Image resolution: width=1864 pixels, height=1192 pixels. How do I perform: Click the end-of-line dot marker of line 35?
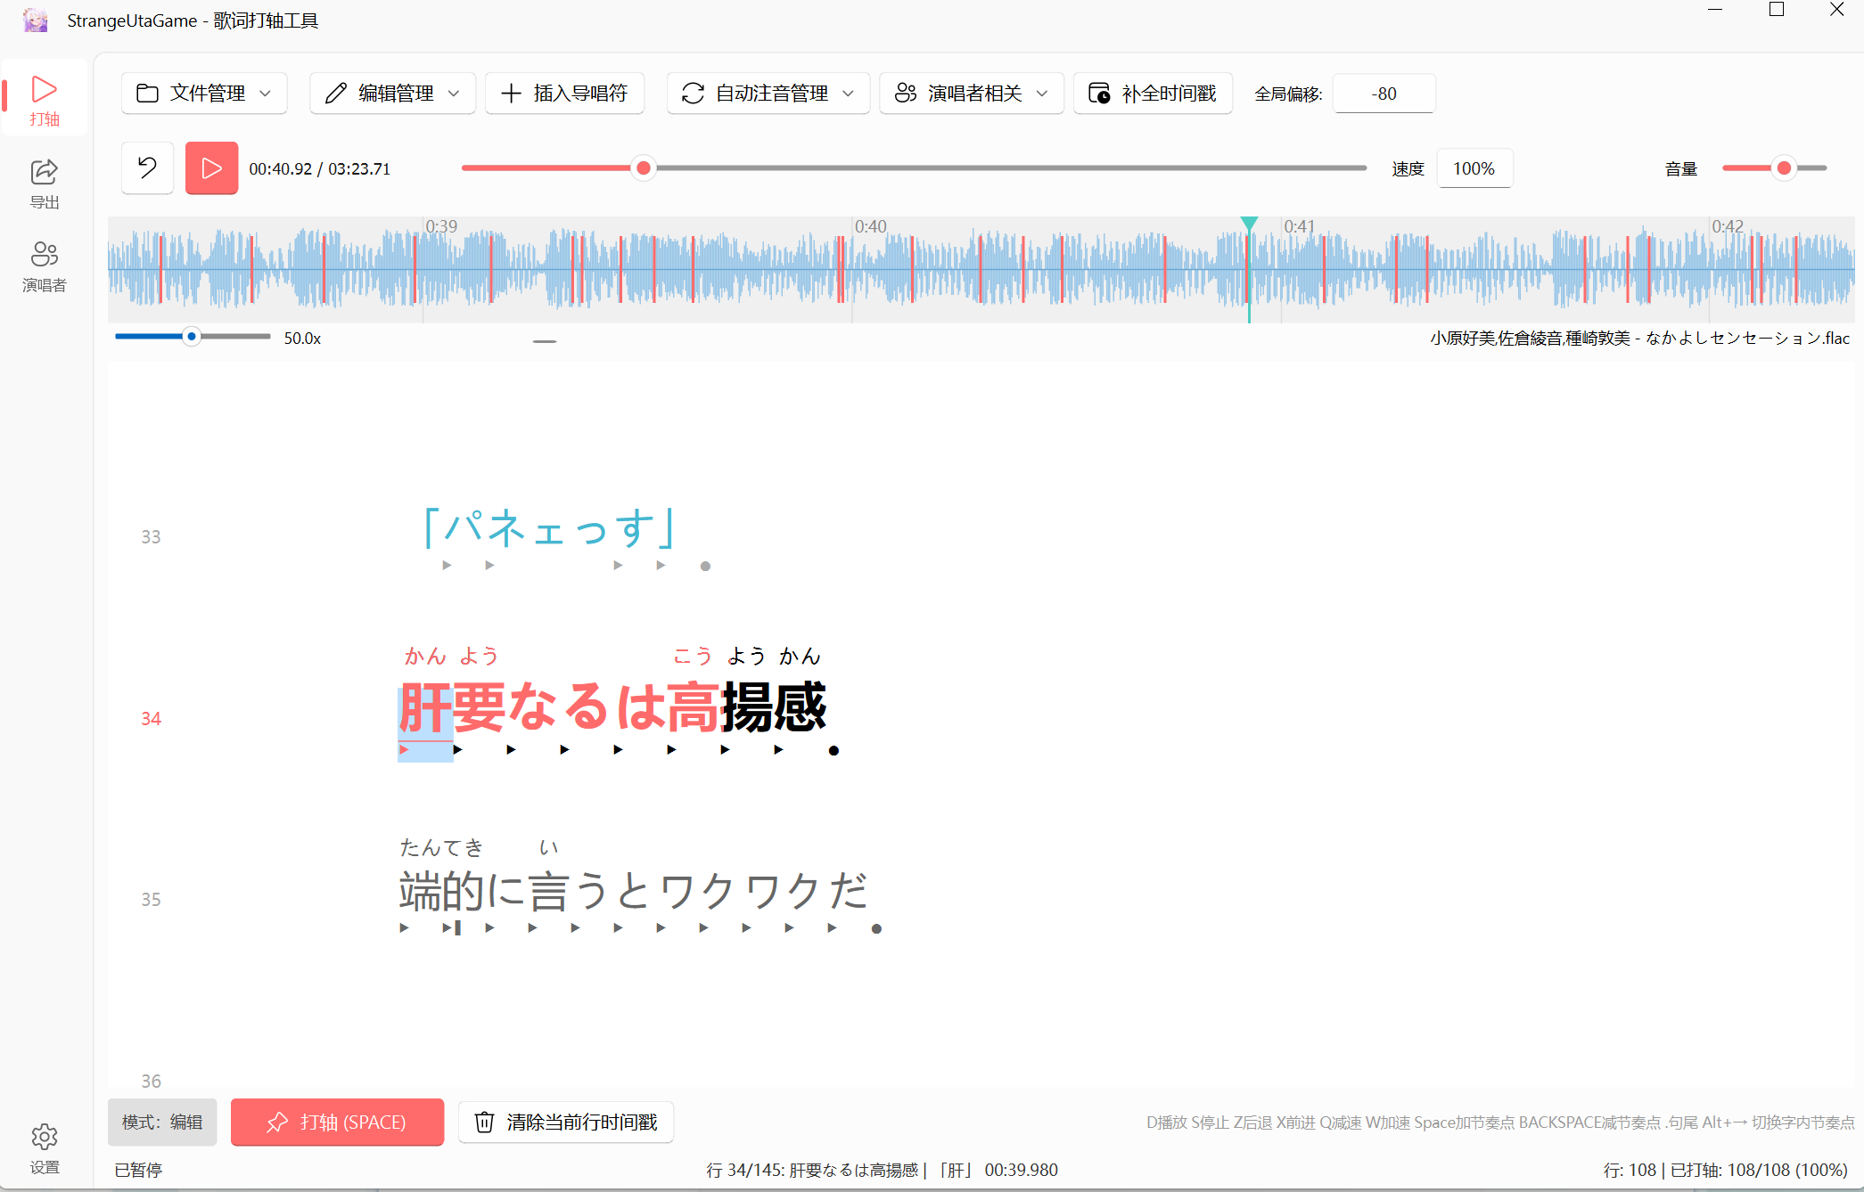coord(876,928)
